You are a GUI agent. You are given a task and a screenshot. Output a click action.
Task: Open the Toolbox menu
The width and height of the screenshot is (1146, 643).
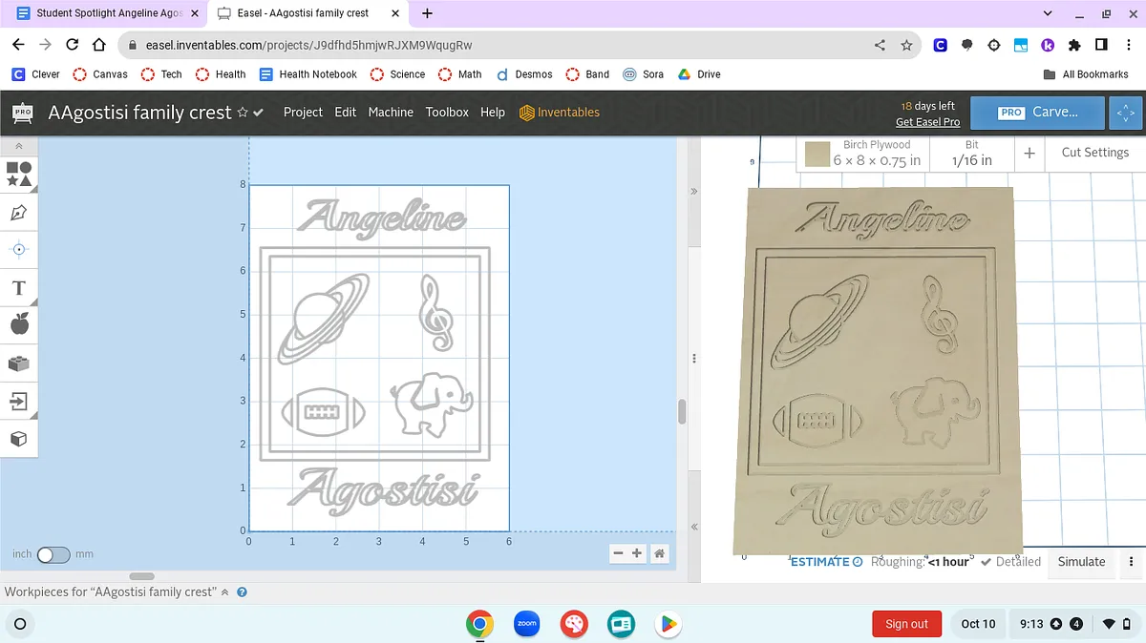(447, 113)
